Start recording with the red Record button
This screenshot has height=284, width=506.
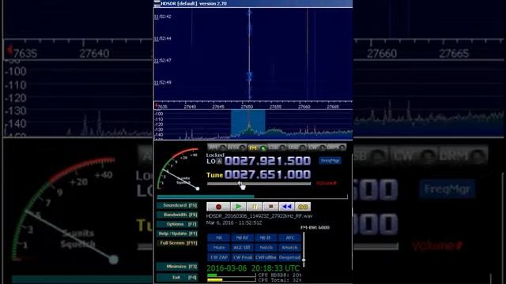point(218,207)
